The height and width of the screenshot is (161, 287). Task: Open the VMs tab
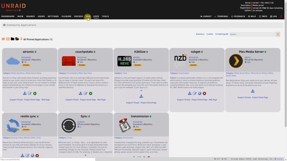coord(88,17)
